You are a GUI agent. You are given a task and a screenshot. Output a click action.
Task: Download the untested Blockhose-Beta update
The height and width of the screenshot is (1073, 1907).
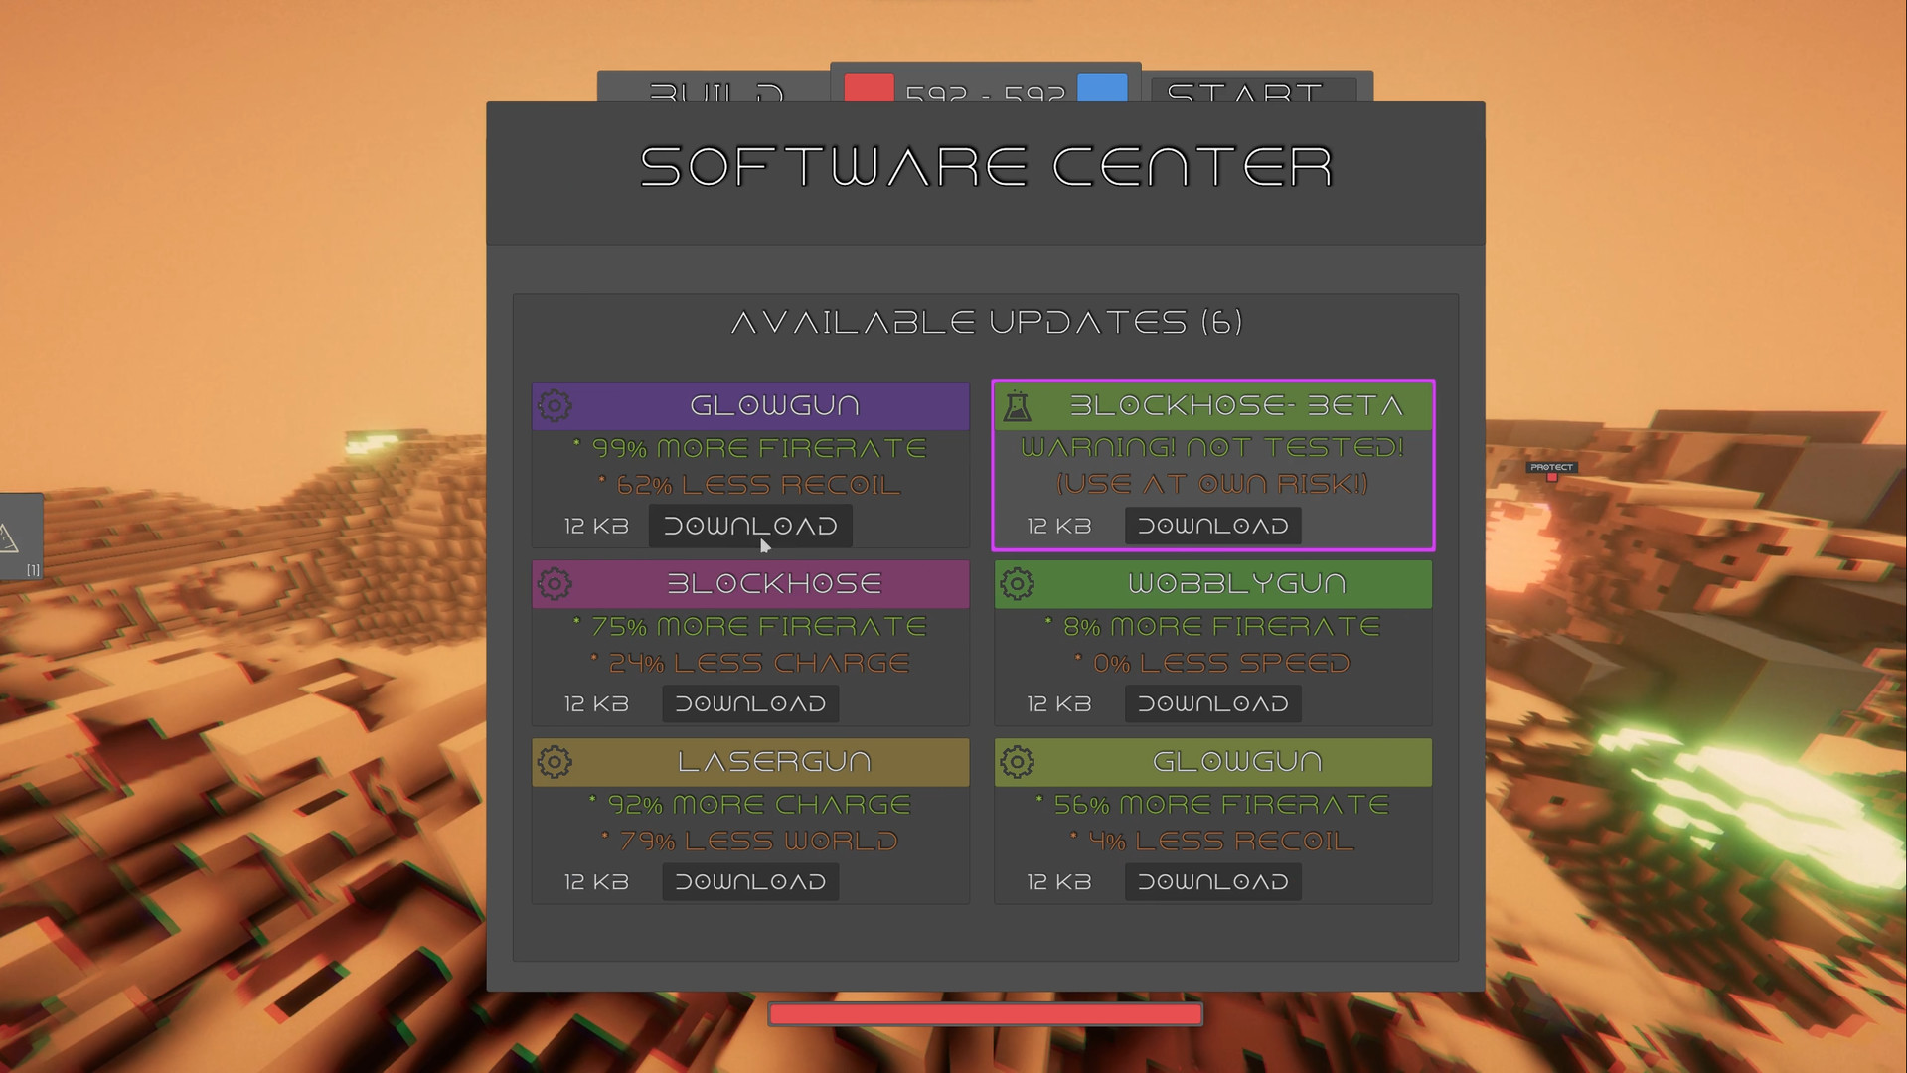pos(1212,526)
